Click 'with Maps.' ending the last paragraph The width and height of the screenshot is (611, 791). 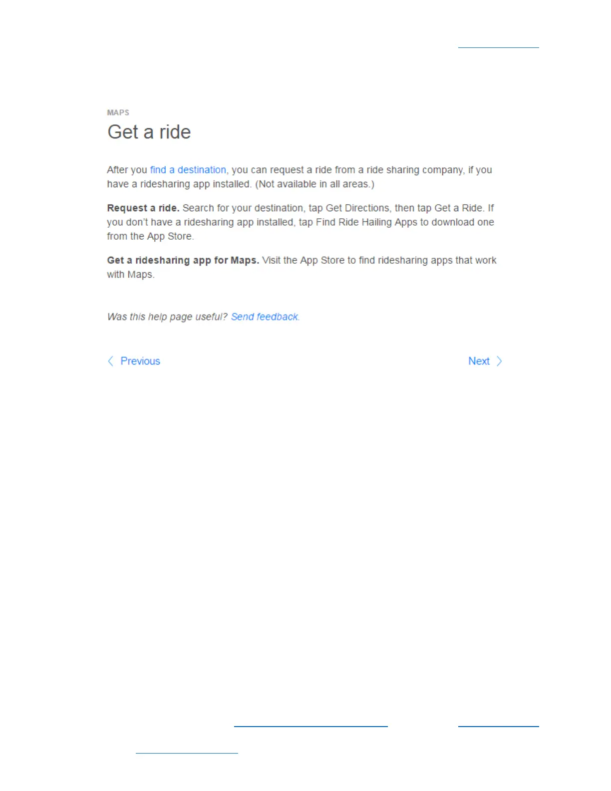point(131,274)
